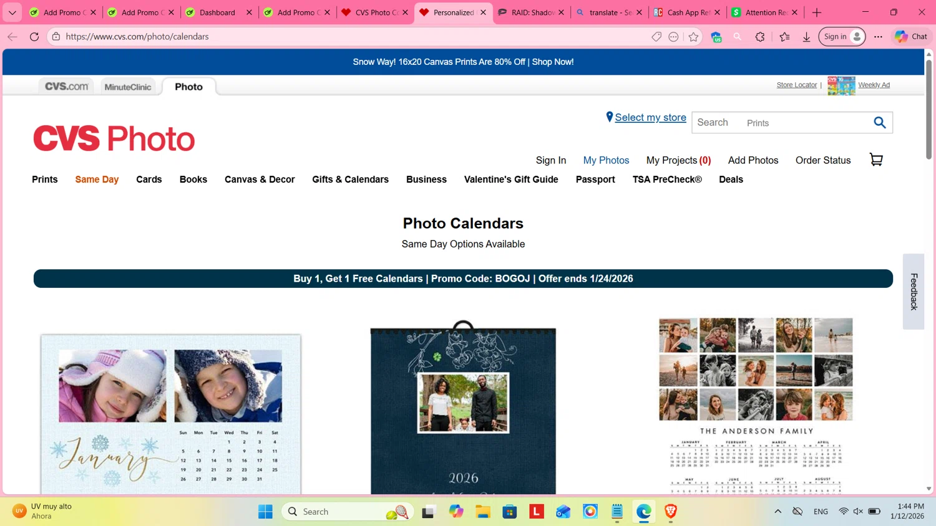Open the shopping coupons tag icon
The width and height of the screenshot is (936, 526).
[656, 37]
